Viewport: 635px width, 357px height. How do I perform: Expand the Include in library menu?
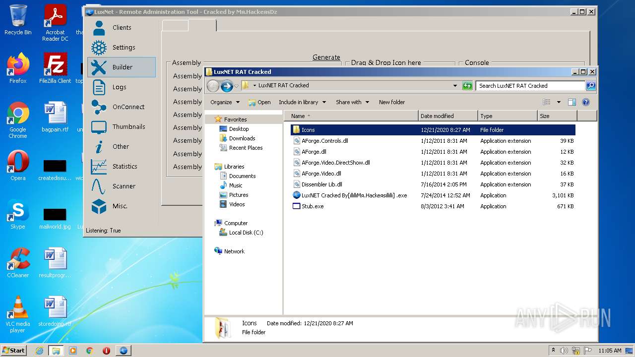[x=302, y=102]
